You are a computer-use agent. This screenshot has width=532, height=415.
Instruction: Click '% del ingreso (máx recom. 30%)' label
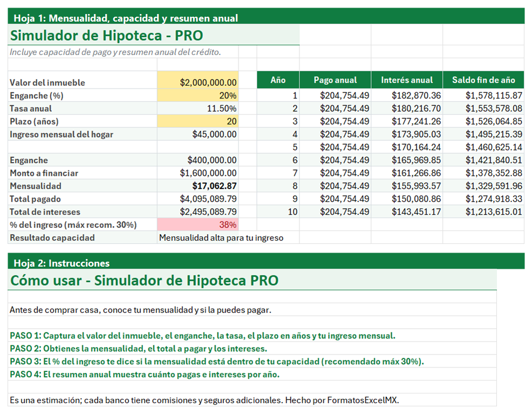coord(73,224)
